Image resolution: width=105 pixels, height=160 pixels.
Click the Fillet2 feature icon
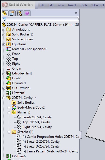click(9, 78)
